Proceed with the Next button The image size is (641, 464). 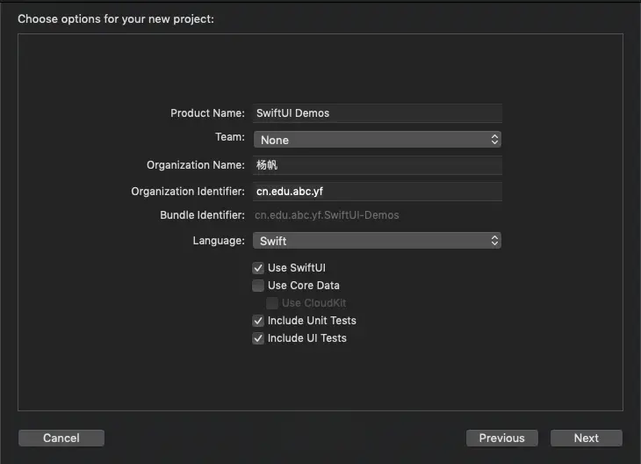[587, 438]
